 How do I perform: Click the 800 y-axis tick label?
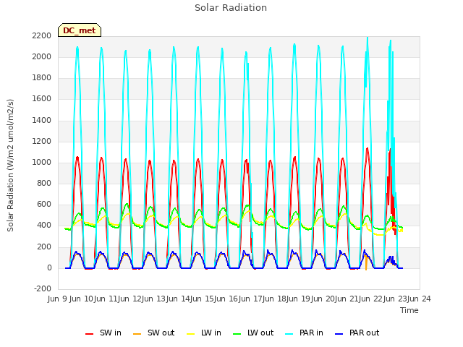(x=44, y=183)
